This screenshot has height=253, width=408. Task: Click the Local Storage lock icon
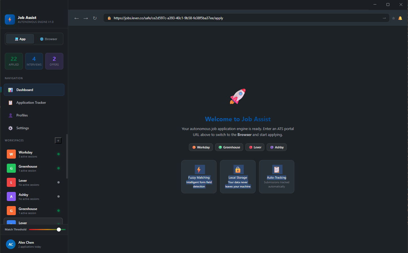pyautogui.click(x=238, y=169)
